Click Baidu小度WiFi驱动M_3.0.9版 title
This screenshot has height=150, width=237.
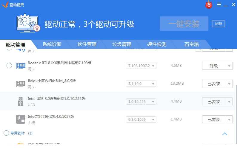coord(52,81)
